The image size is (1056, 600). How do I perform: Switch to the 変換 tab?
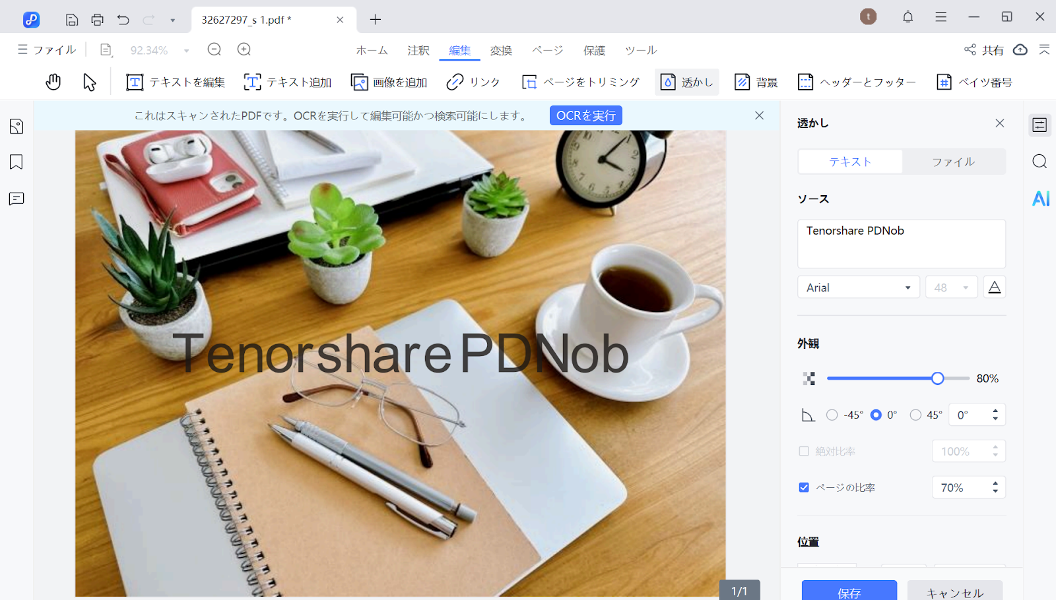(x=501, y=50)
